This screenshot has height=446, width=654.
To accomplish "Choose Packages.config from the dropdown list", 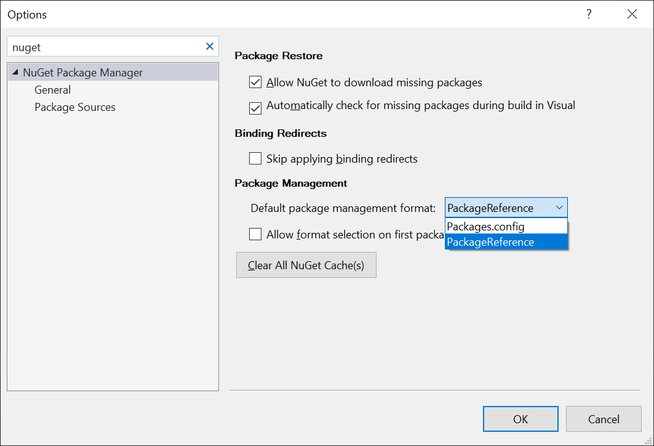I will pyautogui.click(x=506, y=226).
